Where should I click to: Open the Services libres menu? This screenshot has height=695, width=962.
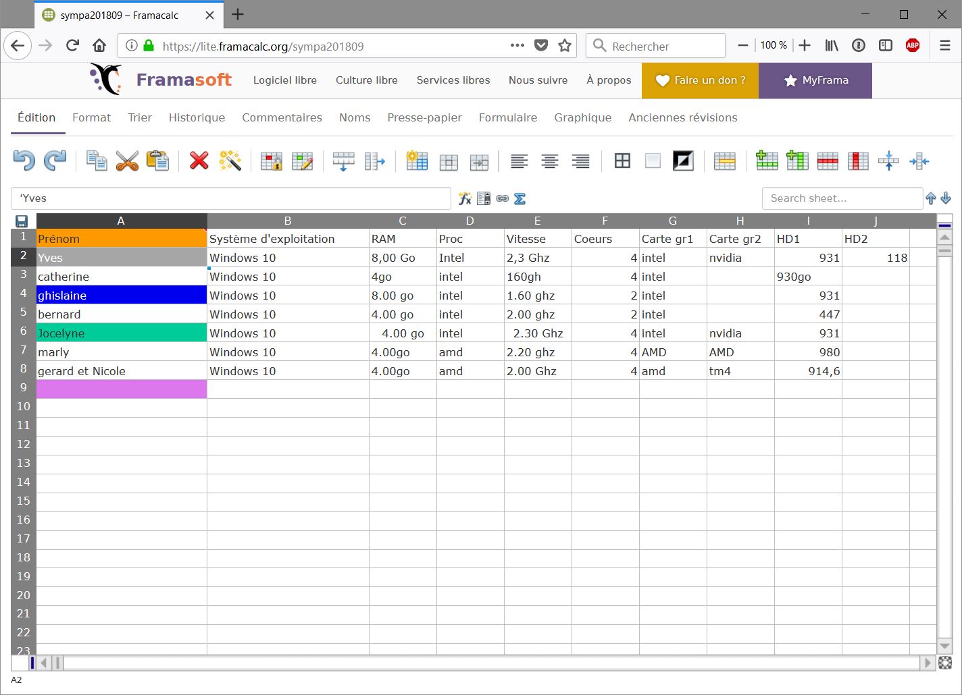453,80
